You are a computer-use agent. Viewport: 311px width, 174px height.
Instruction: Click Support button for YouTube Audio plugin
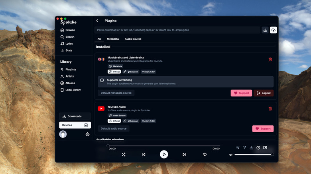[263, 129]
